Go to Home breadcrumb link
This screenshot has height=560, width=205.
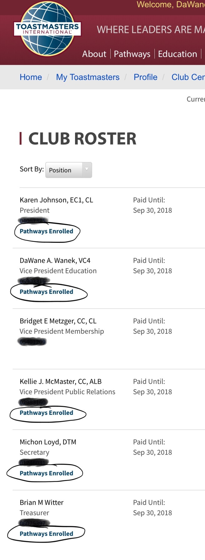(x=31, y=77)
